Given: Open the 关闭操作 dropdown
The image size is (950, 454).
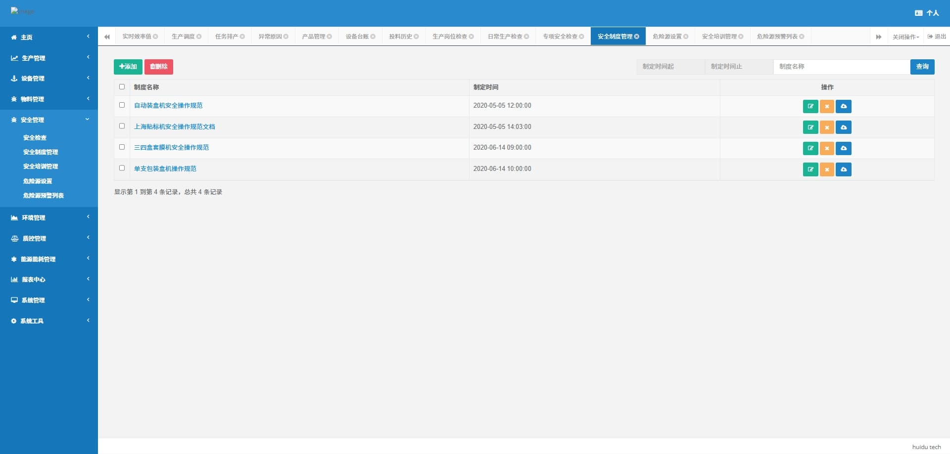Looking at the screenshot, I should tap(905, 37).
